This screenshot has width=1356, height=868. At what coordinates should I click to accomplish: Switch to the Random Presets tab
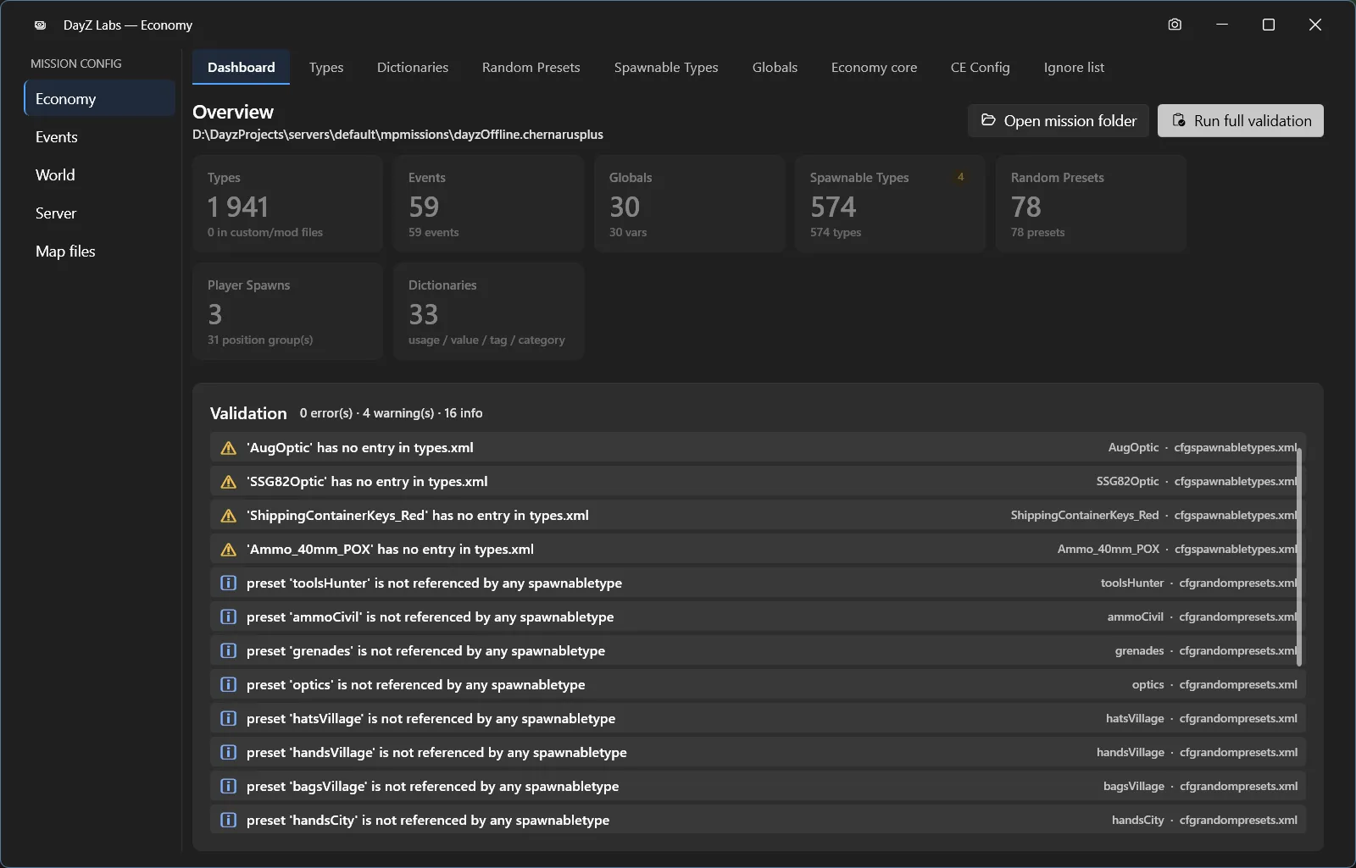tap(531, 68)
